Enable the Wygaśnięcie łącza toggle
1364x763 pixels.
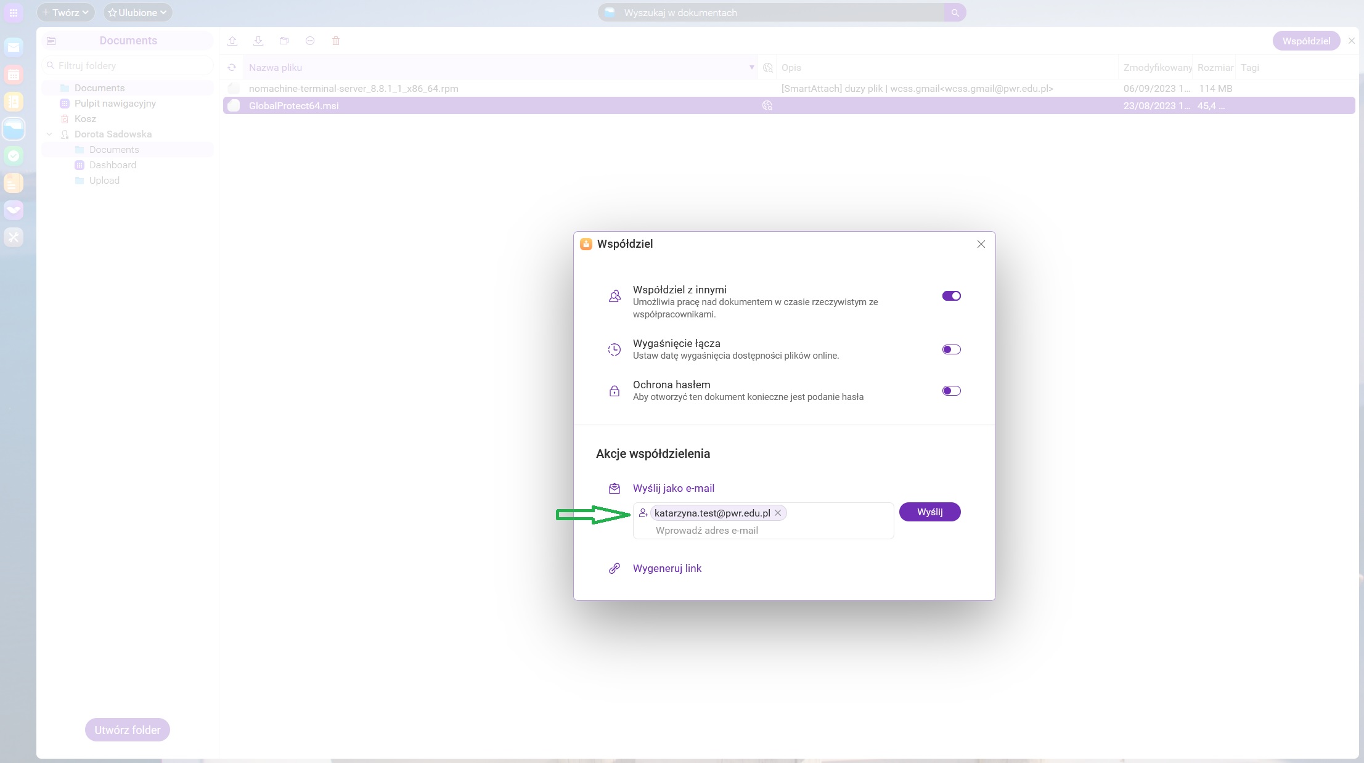coord(951,349)
